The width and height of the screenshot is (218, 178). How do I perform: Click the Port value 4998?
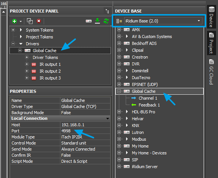tap(85, 131)
